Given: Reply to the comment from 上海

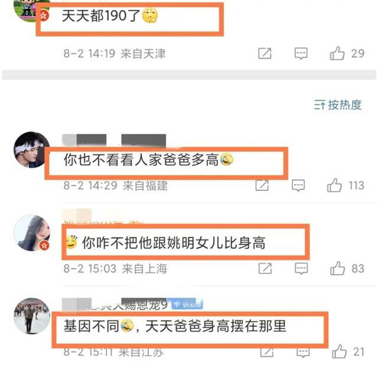Looking at the screenshot, I should (x=301, y=268).
